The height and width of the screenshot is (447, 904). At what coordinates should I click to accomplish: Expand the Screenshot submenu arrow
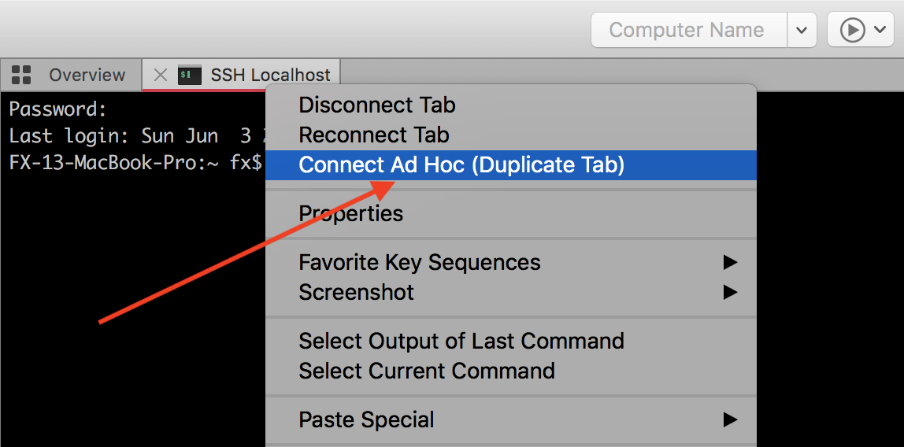[730, 292]
